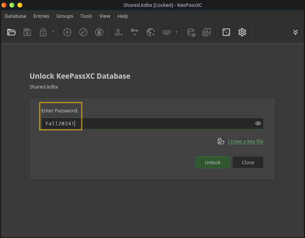Open application Settings gear icon
Screen dimensions: 305x238
click(242, 32)
